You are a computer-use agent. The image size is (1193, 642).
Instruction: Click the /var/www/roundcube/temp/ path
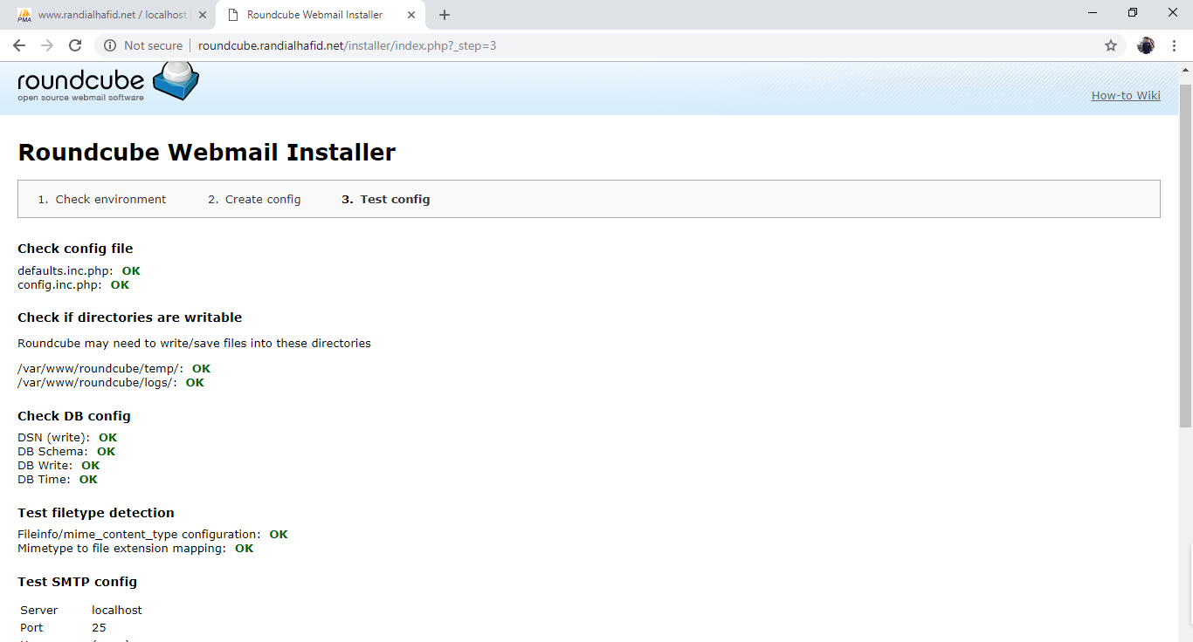100,369
